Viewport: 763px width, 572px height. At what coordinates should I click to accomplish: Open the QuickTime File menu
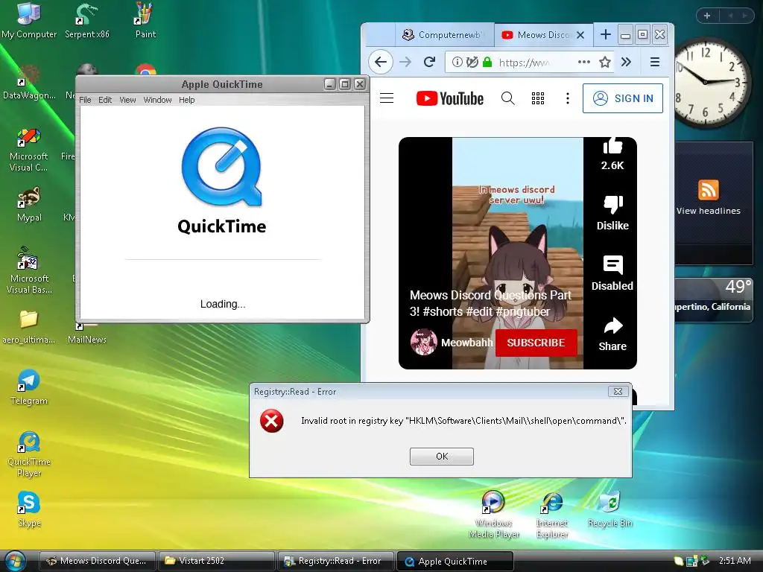(x=85, y=100)
